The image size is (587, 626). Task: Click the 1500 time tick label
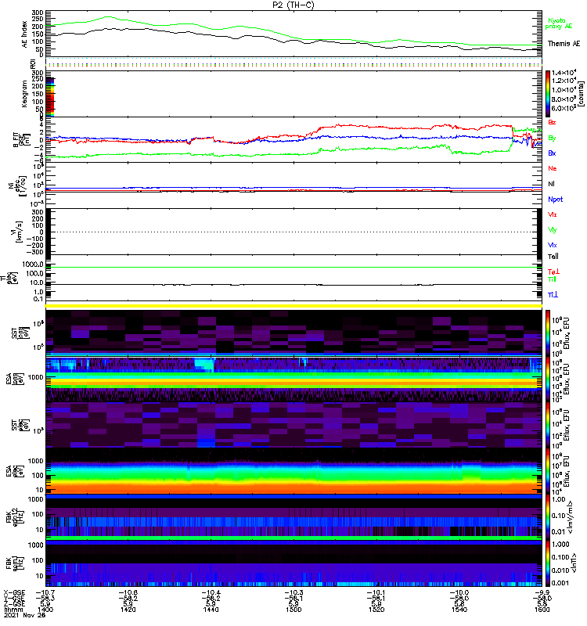293,610
